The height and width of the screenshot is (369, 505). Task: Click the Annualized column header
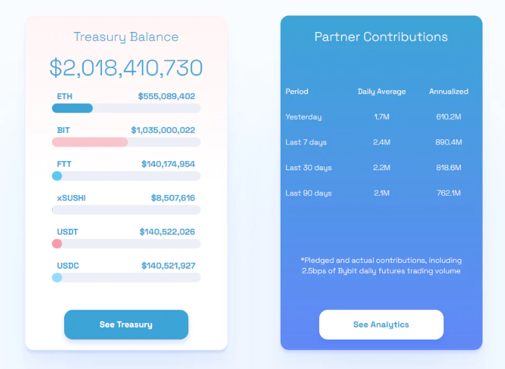click(449, 91)
